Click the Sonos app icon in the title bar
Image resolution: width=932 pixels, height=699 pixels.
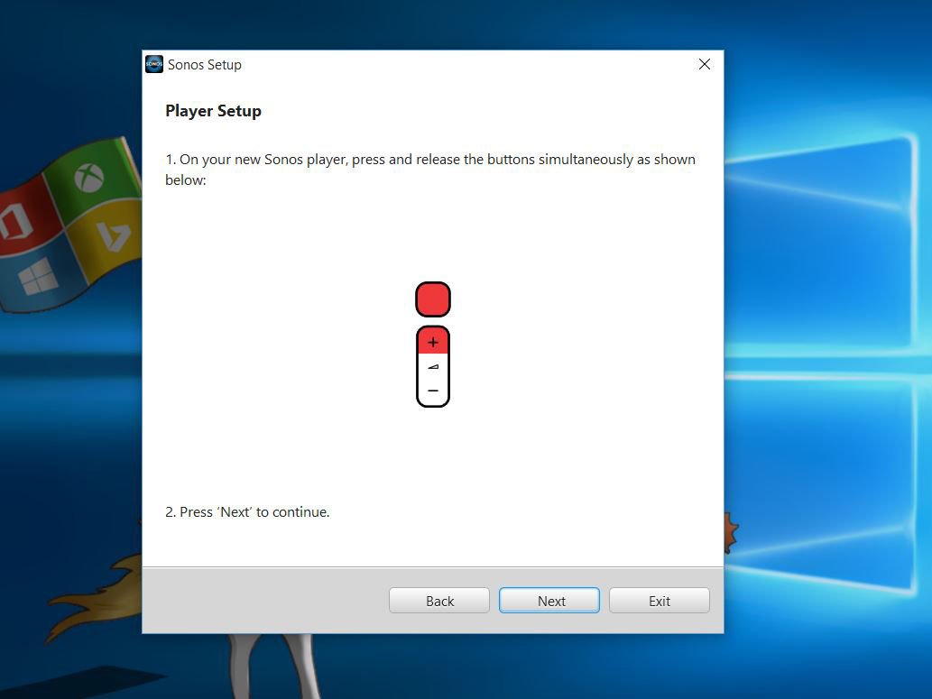click(153, 64)
